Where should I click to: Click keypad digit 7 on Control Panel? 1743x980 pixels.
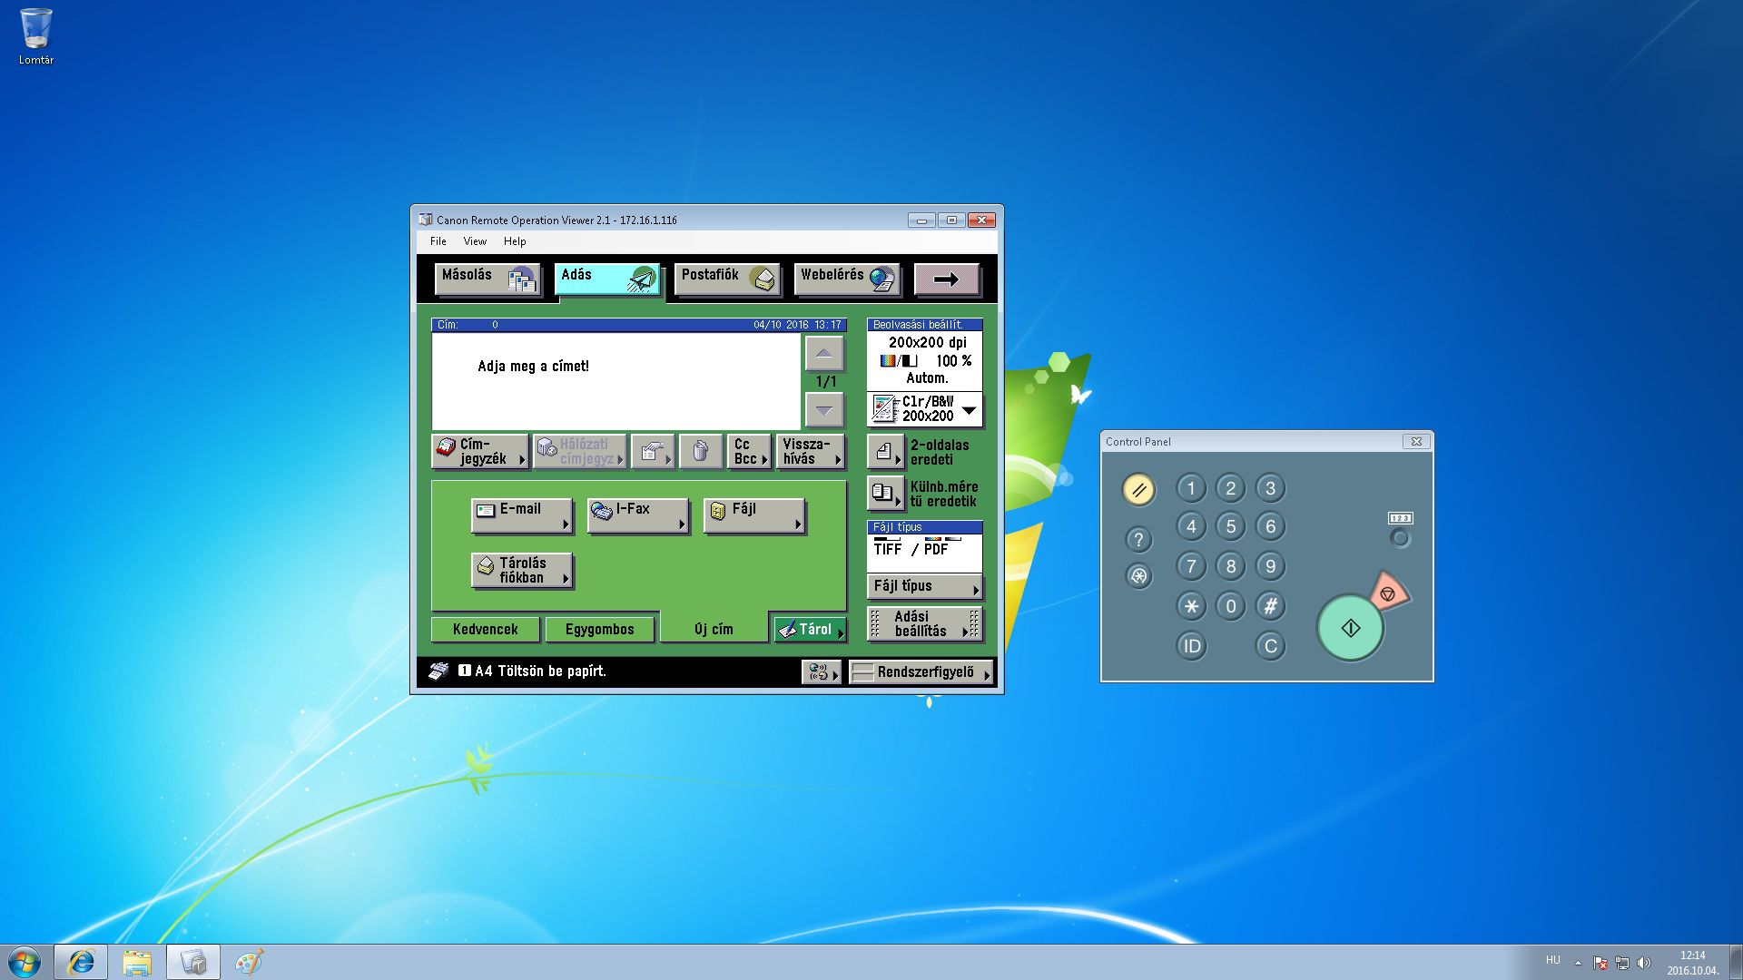pyautogui.click(x=1191, y=566)
